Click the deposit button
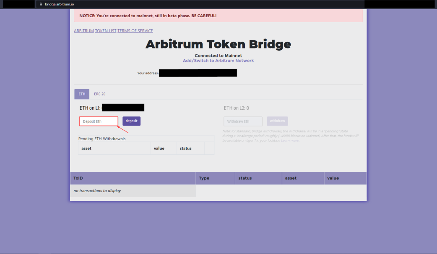437x254 pixels. tap(132, 121)
